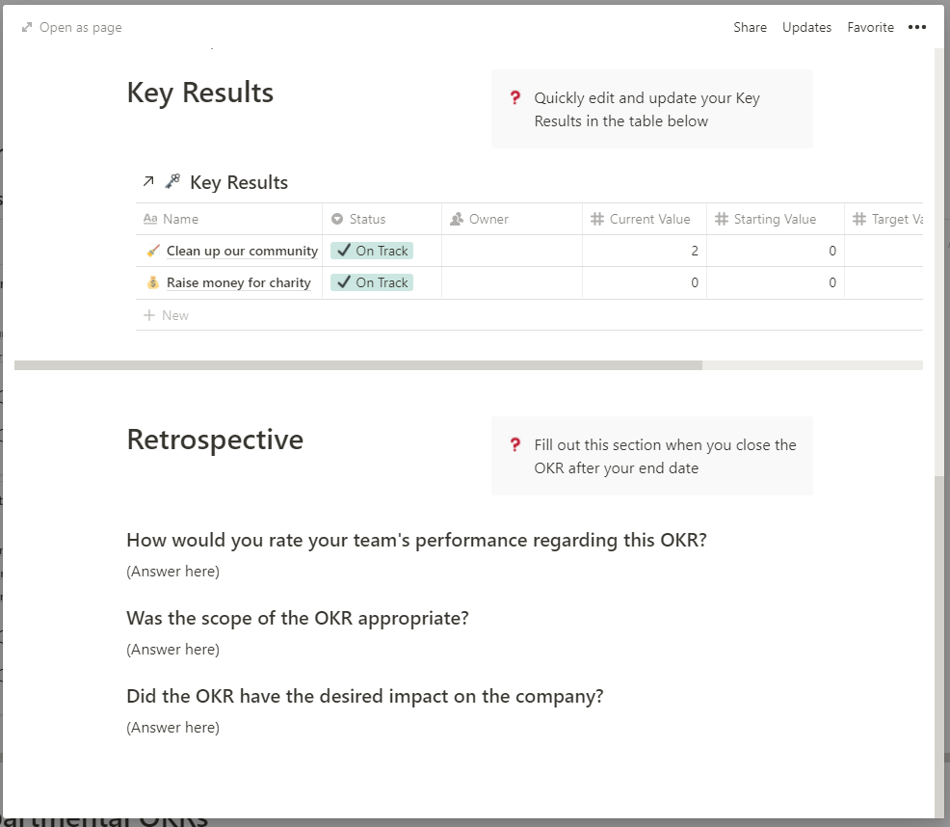Mark page as Favorite

[x=871, y=27]
